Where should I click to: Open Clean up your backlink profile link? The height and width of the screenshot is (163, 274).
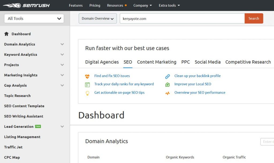coord(197,76)
